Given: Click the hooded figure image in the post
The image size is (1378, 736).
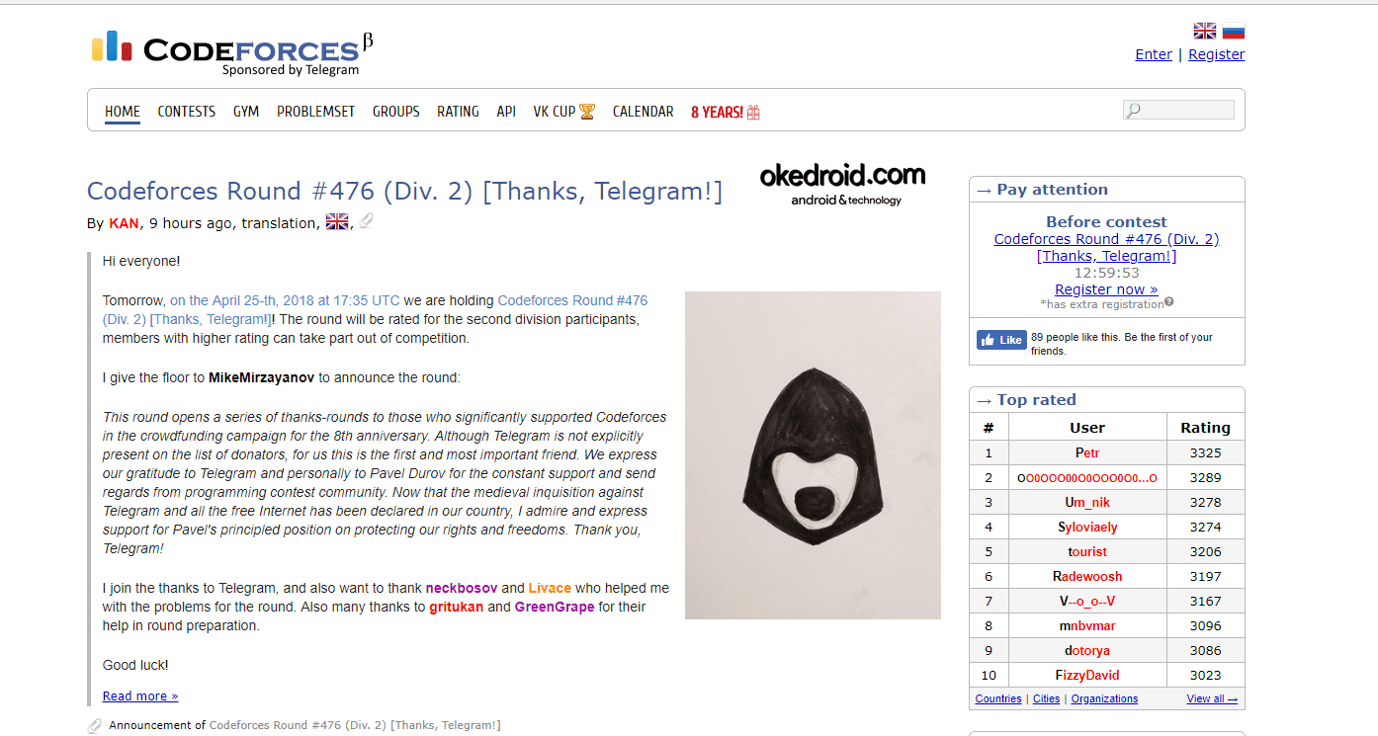Looking at the screenshot, I should tap(813, 455).
